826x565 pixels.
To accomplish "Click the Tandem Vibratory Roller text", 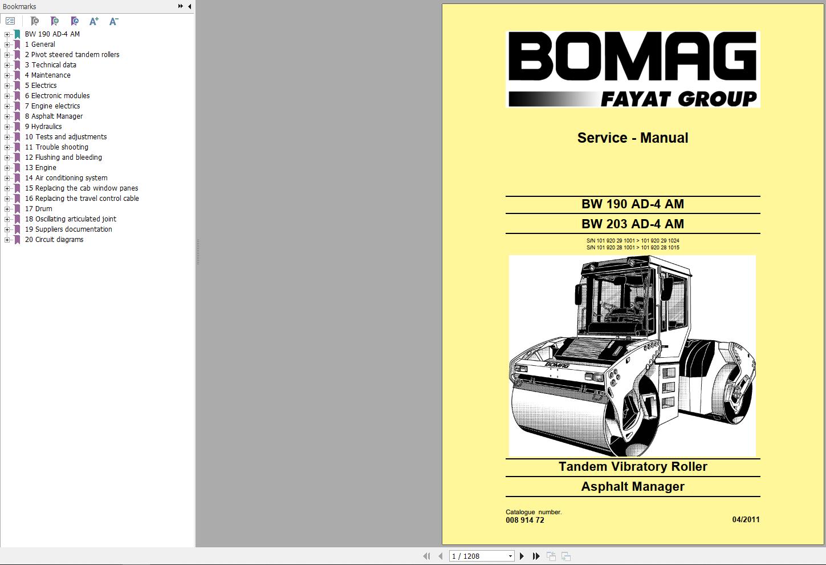I will tap(633, 466).
